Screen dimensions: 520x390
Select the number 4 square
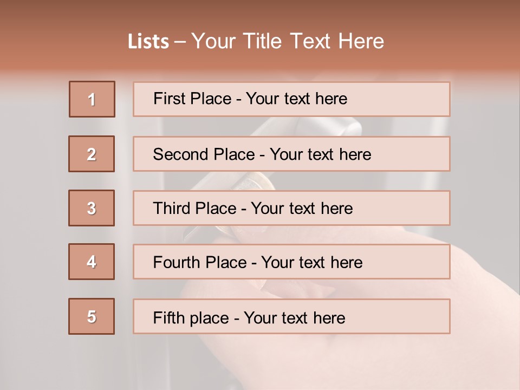point(92,262)
